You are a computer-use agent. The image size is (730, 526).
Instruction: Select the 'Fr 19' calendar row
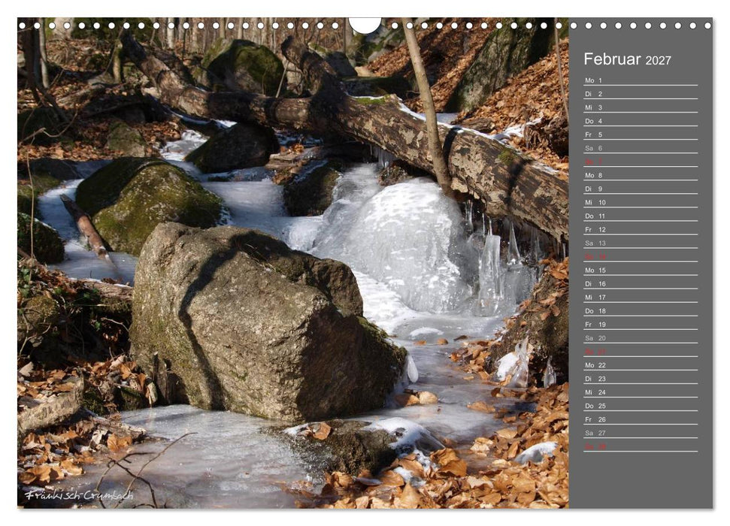coord(641,324)
